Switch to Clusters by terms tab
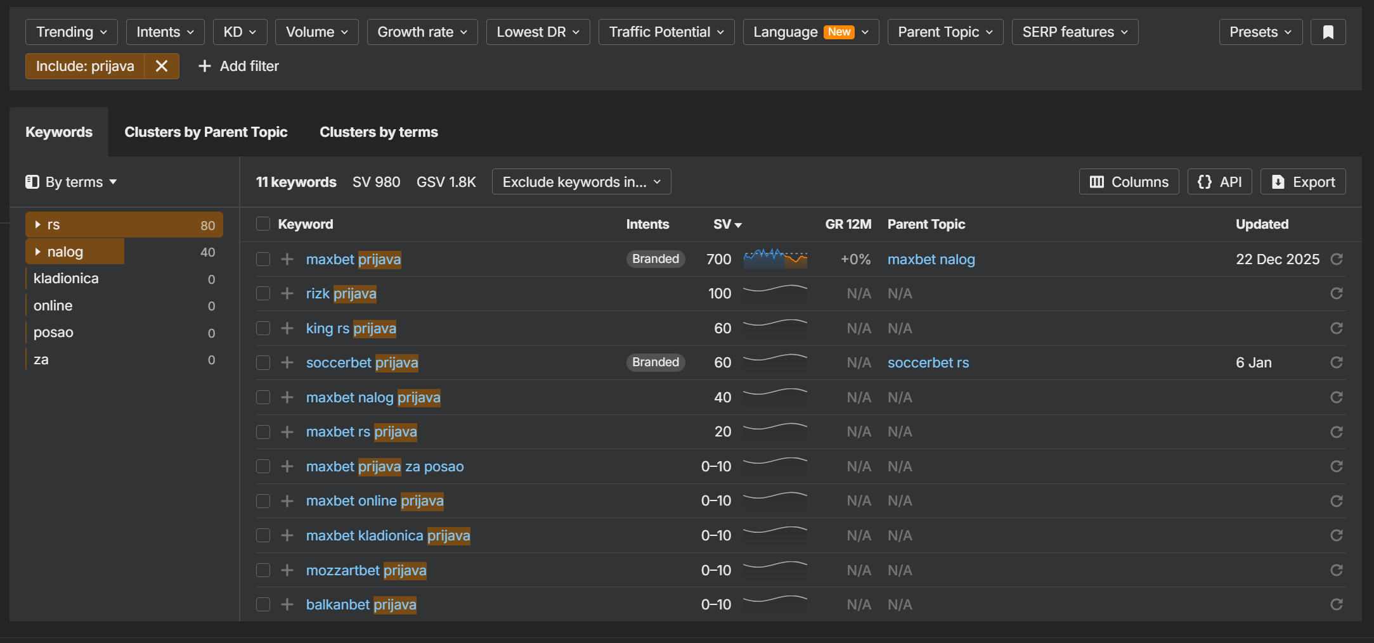 pos(379,132)
